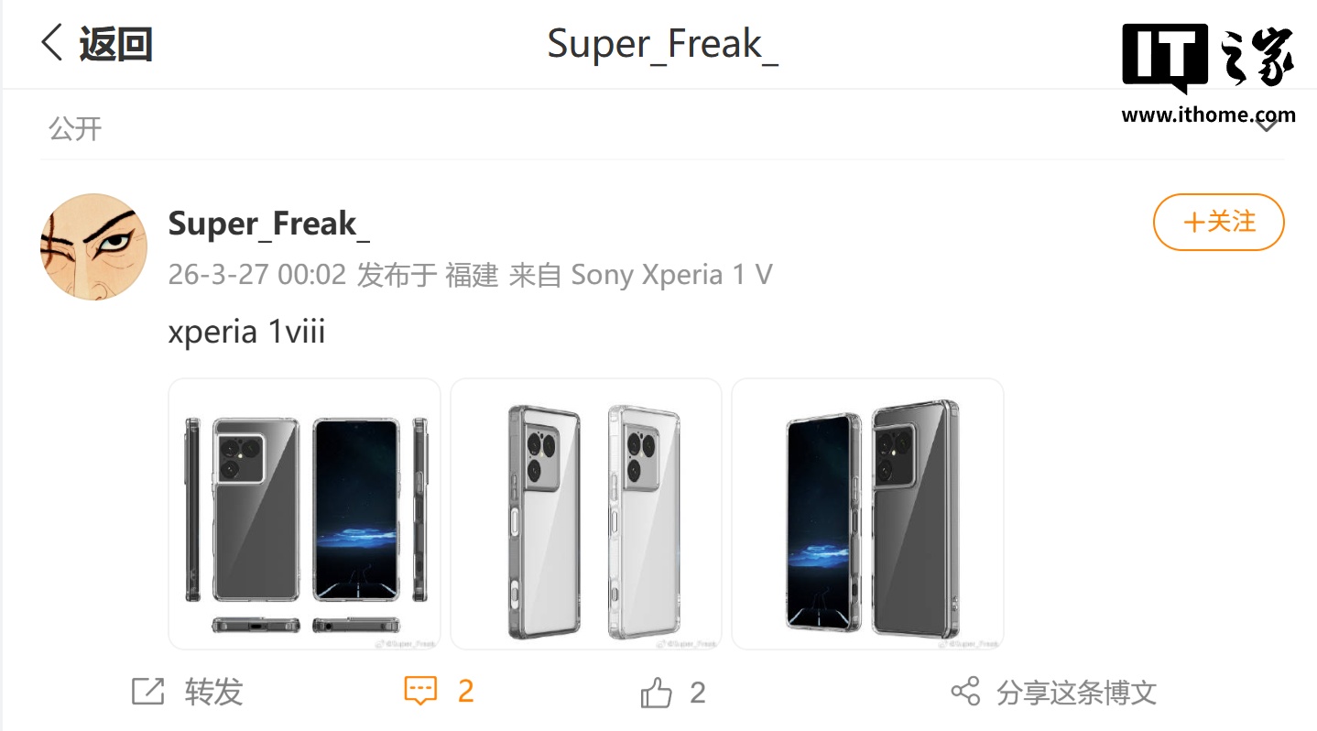Open the repost 转发 share icon
The height and width of the screenshot is (731, 1317).
click(147, 692)
